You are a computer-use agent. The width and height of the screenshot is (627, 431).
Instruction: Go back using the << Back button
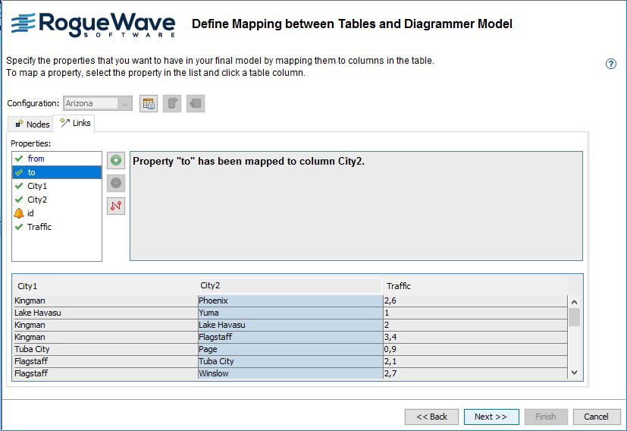point(431,417)
